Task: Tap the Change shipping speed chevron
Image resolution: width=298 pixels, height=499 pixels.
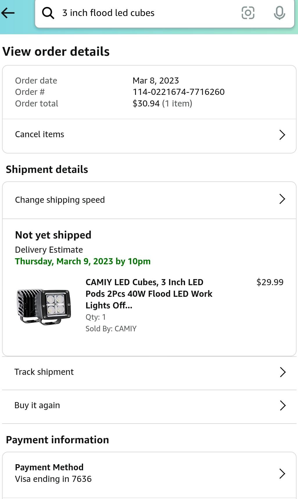Action: 282,199
